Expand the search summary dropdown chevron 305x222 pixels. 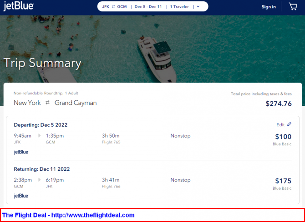click(198, 7)
